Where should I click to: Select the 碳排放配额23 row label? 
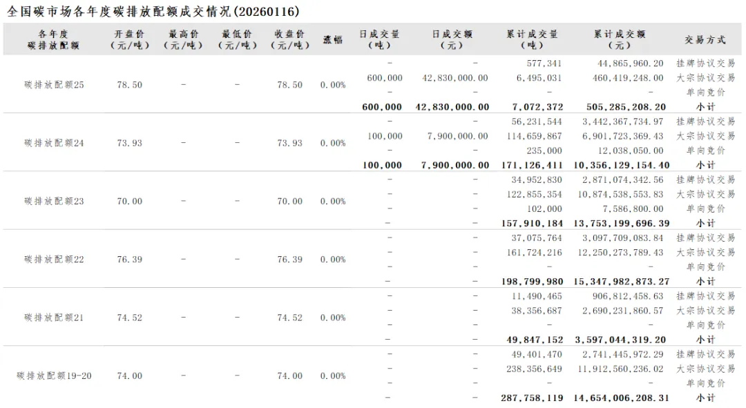[54, 202]
